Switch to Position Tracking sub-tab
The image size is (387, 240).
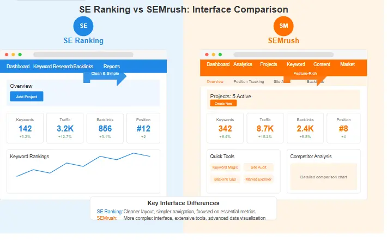coord(249,81)
